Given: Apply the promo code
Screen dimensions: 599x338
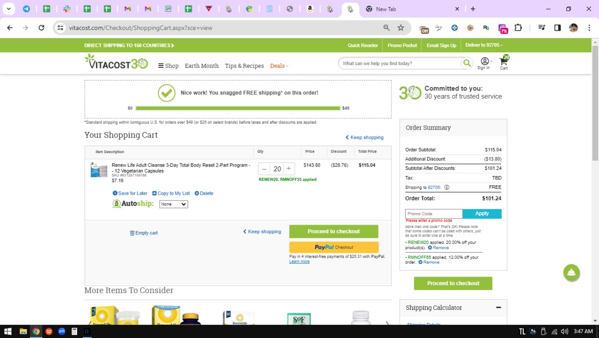Looking at the screenshot, I should 482,213.
